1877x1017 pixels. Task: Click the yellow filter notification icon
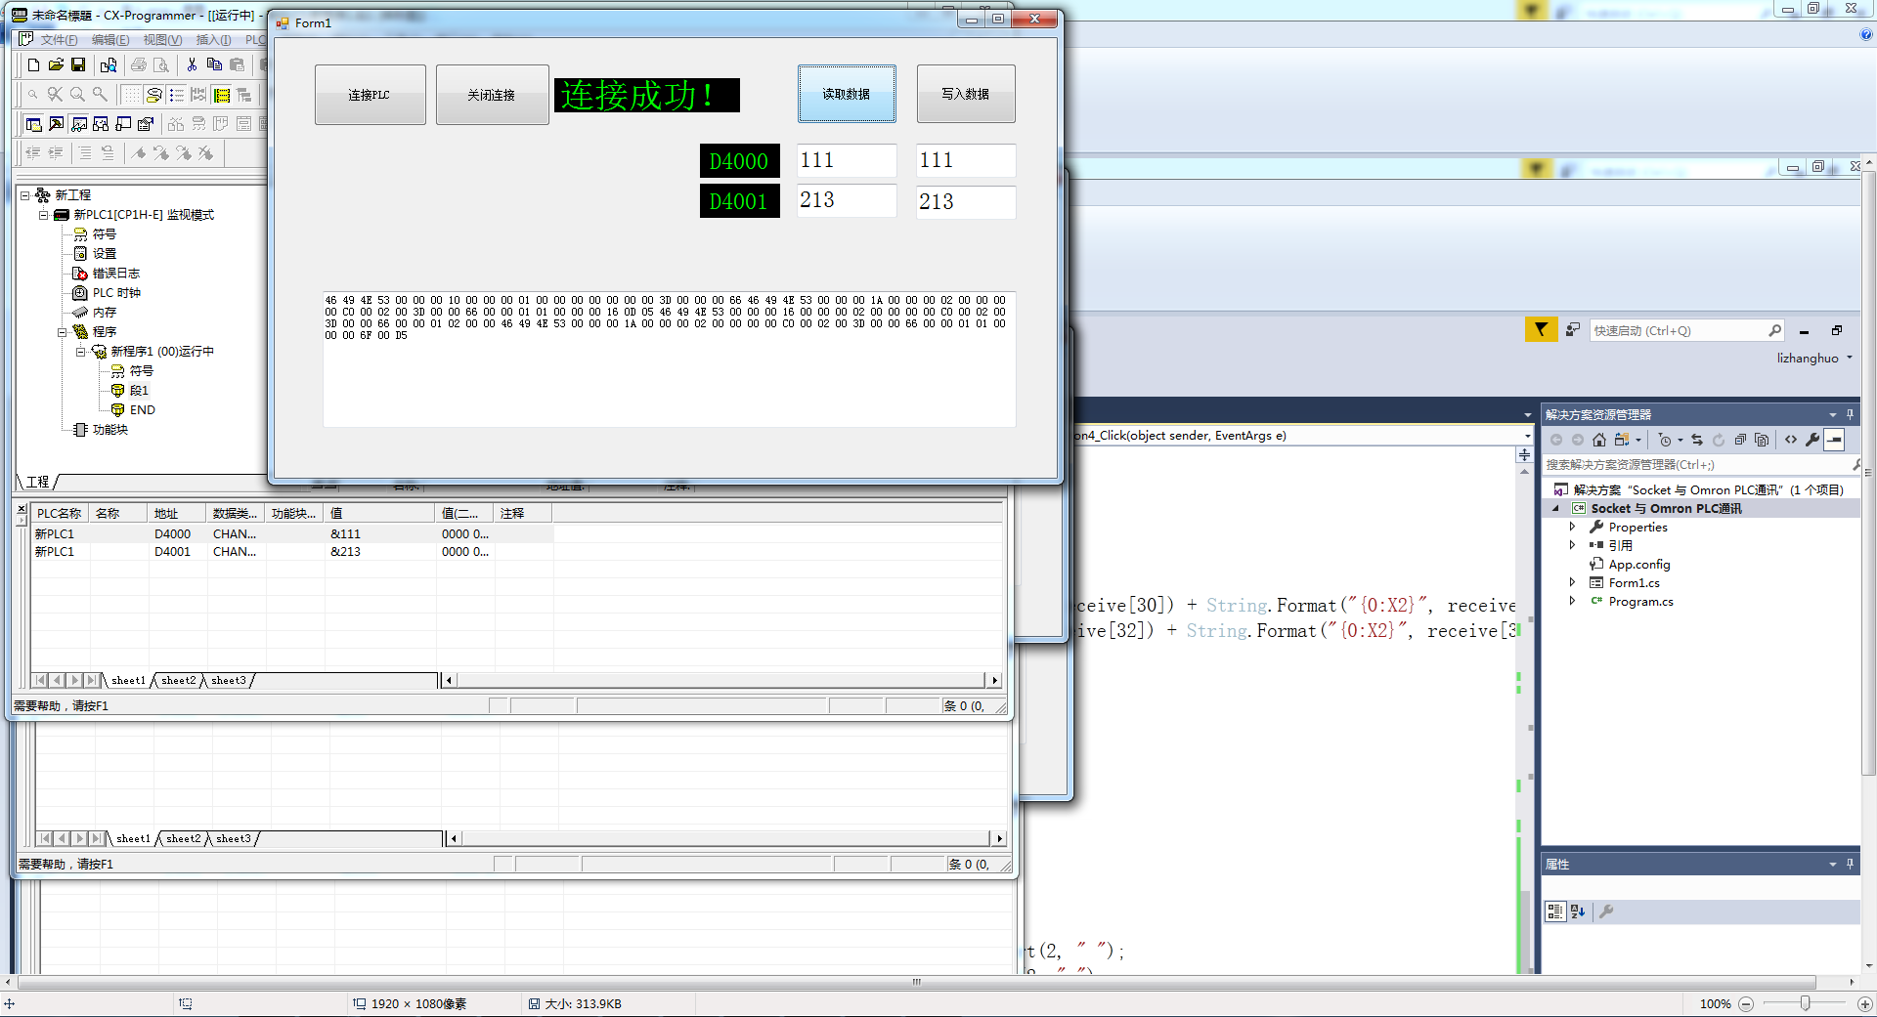click(1541, 329)
